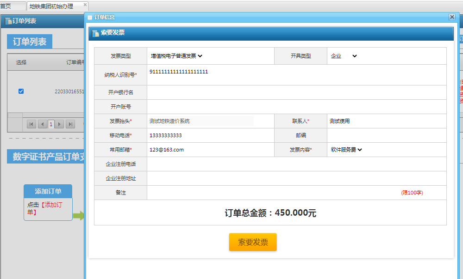Click into the 备注 remarks field

tap(273, 193)
